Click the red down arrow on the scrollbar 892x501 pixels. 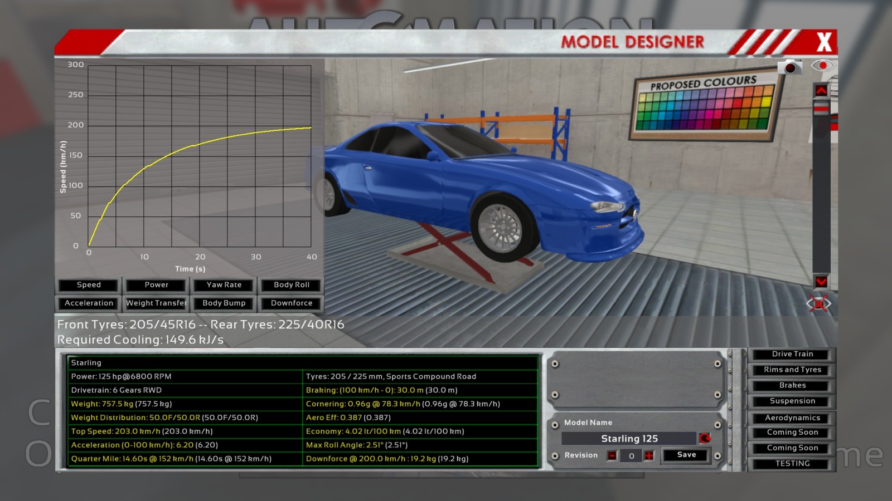click(x=821, y=282)
